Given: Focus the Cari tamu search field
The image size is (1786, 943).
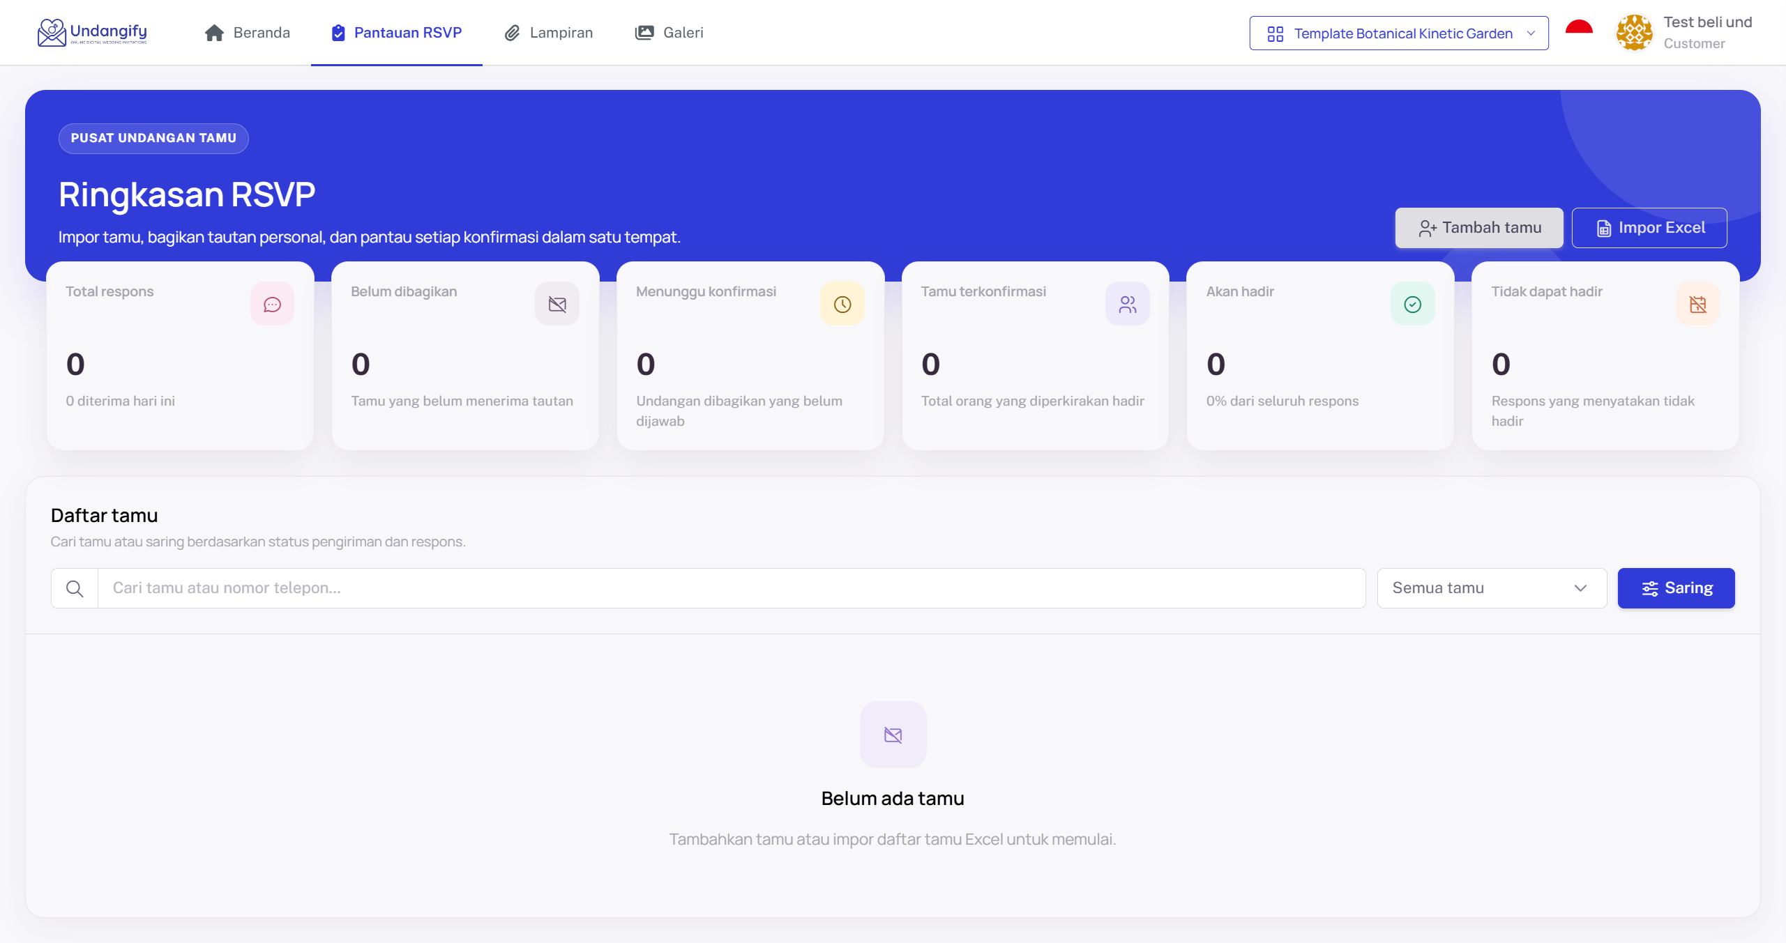Looking at the screenshot, I should (732, 588).
